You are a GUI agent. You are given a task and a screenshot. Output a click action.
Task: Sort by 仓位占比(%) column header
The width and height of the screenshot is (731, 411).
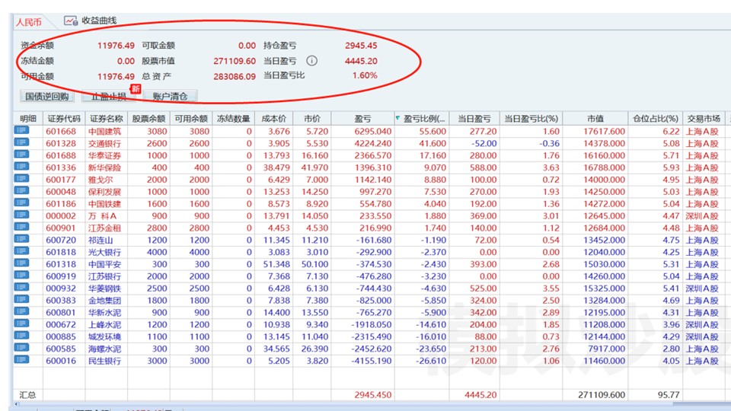pyautogui.click(x=655, y=119)
